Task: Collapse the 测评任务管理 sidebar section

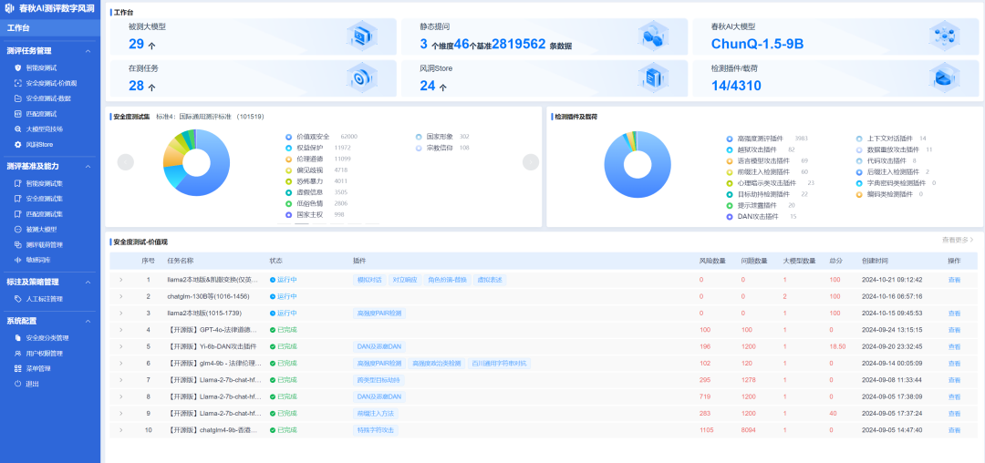Action: coord(88,51)
